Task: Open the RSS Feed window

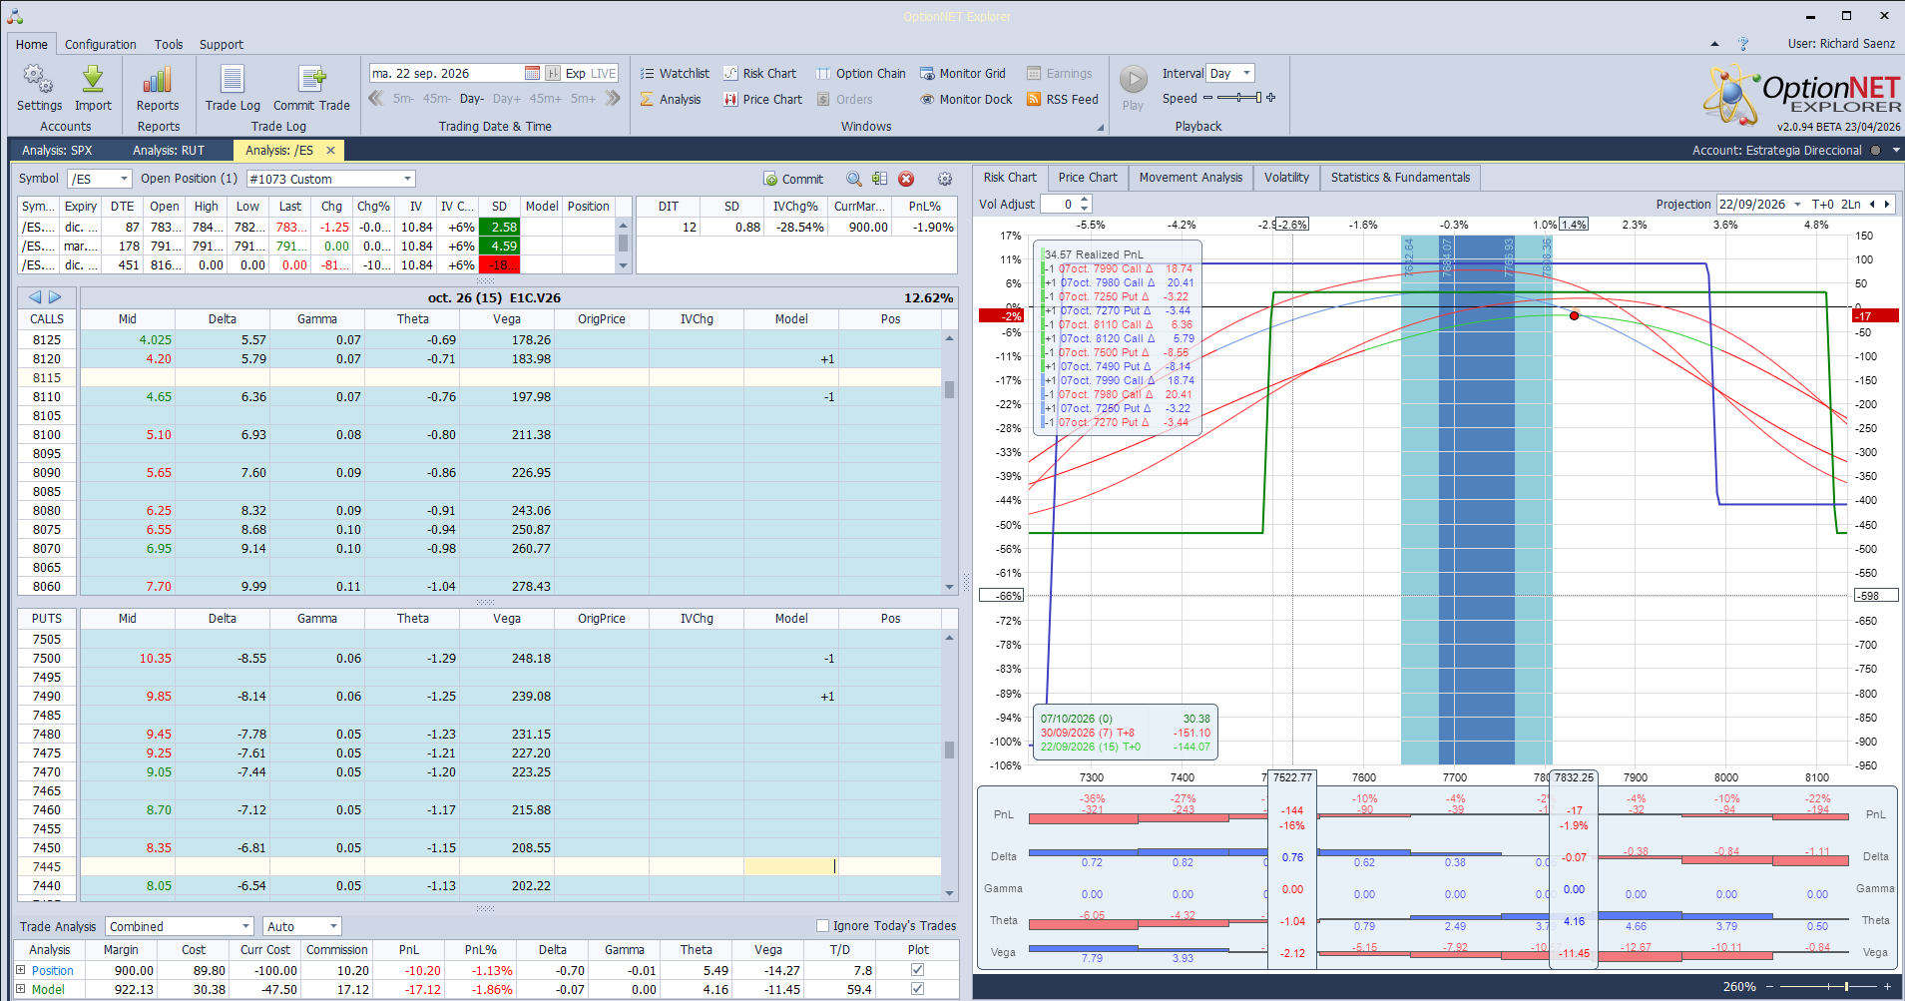Action: [x=1062, y=99]
